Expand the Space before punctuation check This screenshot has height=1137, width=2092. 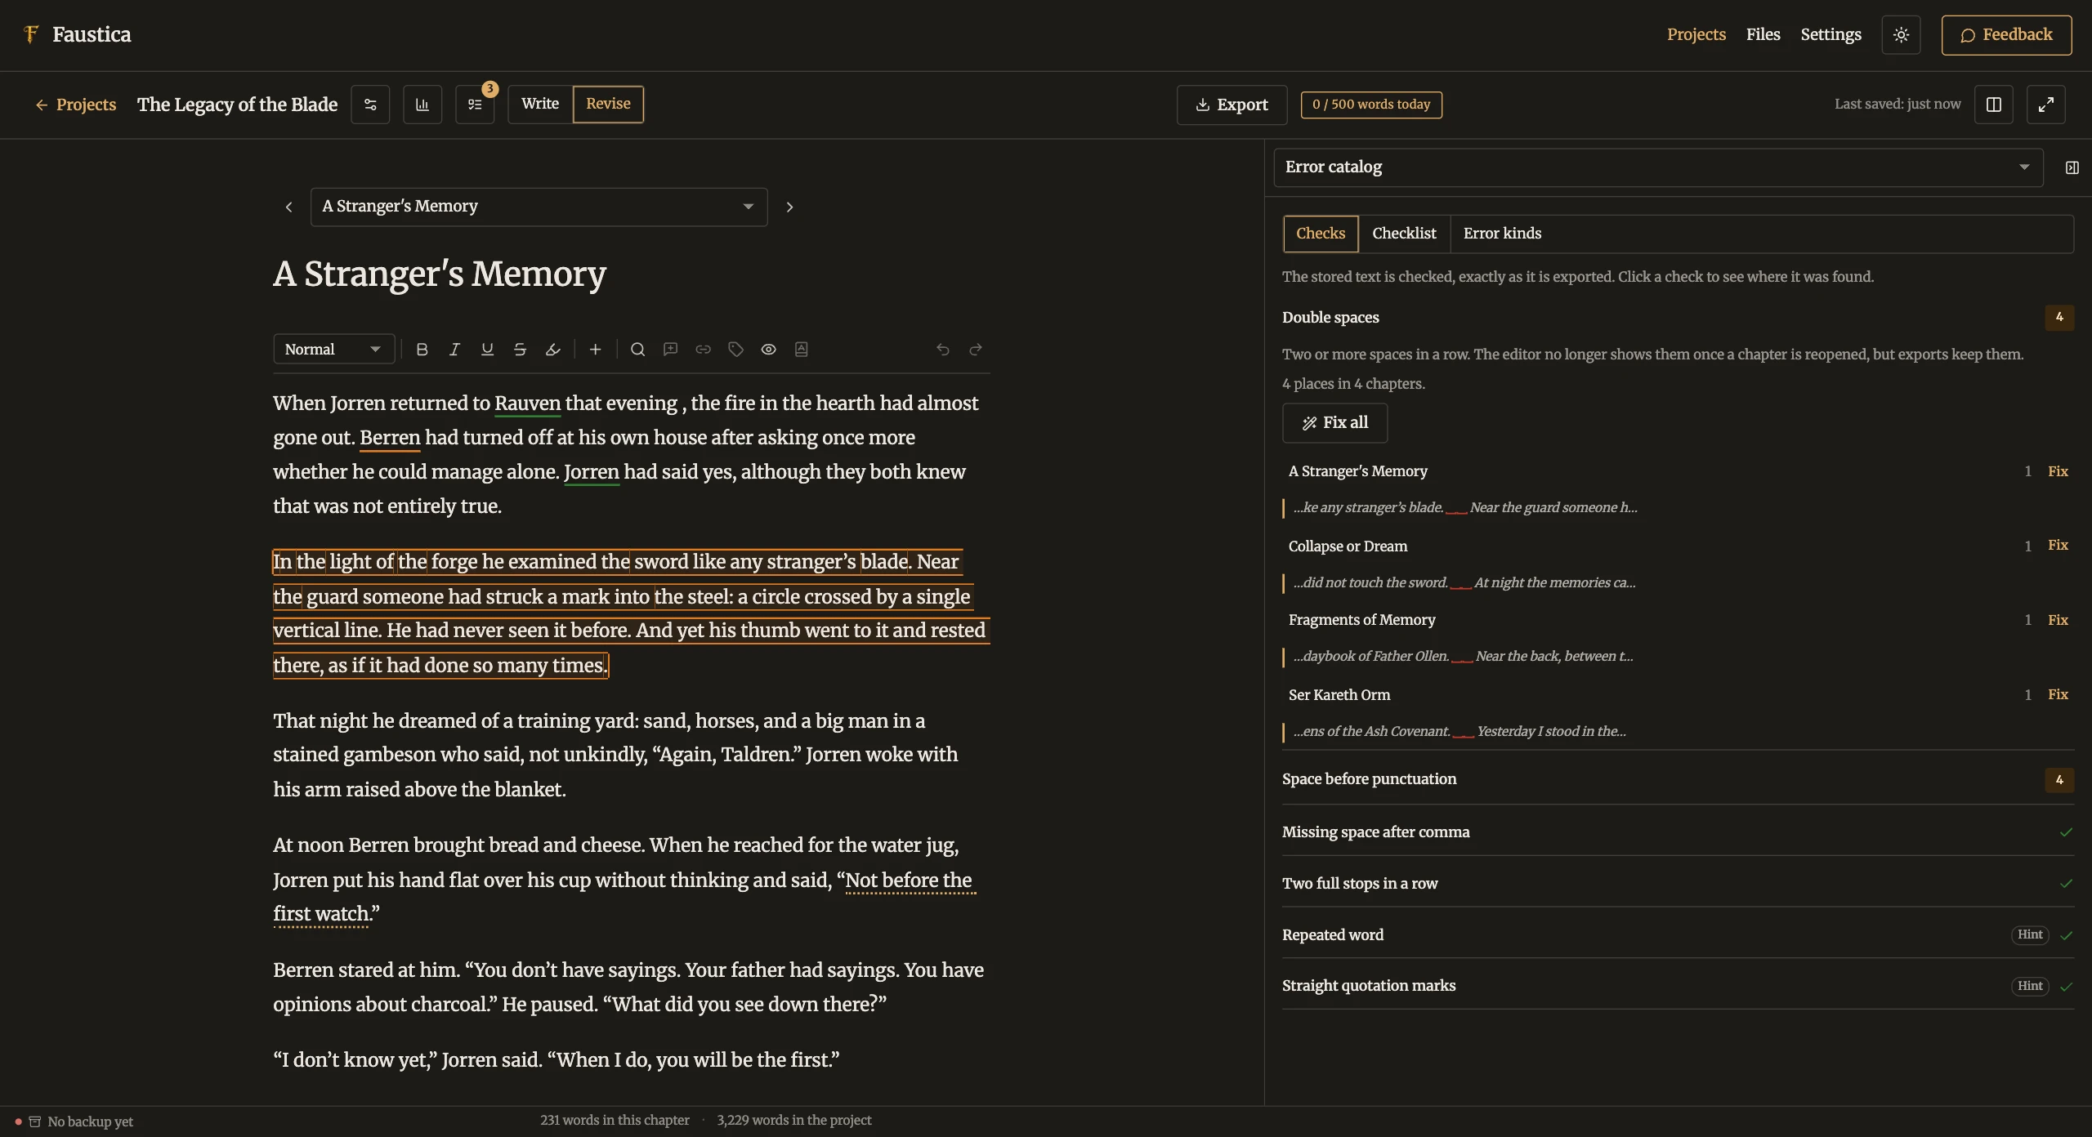[x=1678, y=779]
